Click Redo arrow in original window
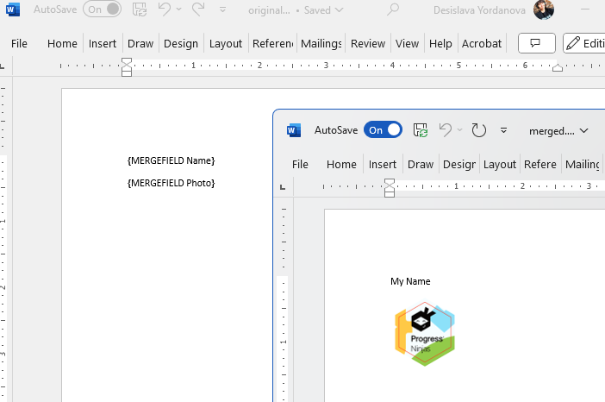 coord(198,9)
